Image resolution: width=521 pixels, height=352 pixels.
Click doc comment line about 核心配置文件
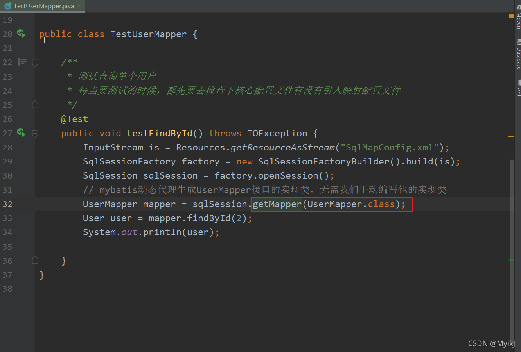click(239, 91)
